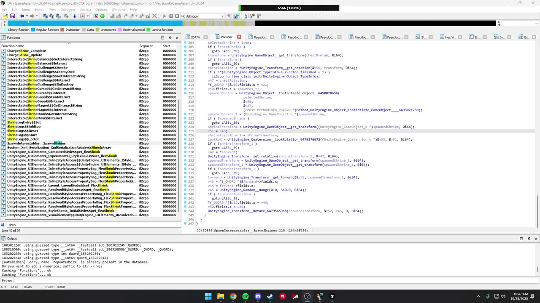Clear the Functions filter with blue X icon

pyautogui.click(x=3, y=225)
